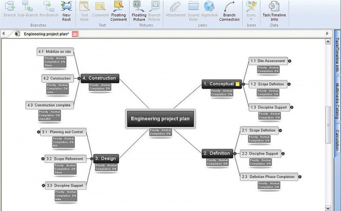This screenshot has height=211, width=341.
Task: Open the Multimedia Catalog side tab
Action: (x=337, y=101)
